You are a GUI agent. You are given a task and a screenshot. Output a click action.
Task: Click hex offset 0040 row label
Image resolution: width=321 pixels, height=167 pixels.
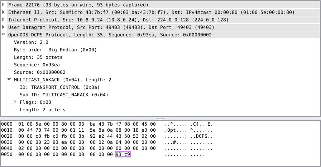pos(7,148)
